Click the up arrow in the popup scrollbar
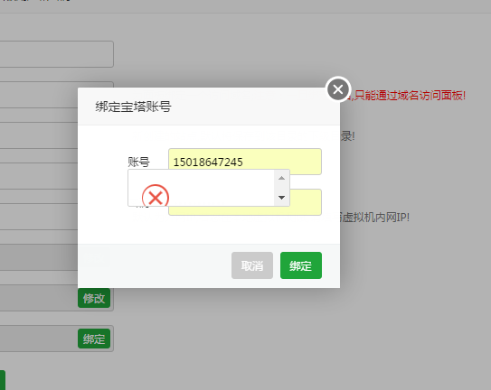Viewport: 491px width, 390px height. [281, 178]
